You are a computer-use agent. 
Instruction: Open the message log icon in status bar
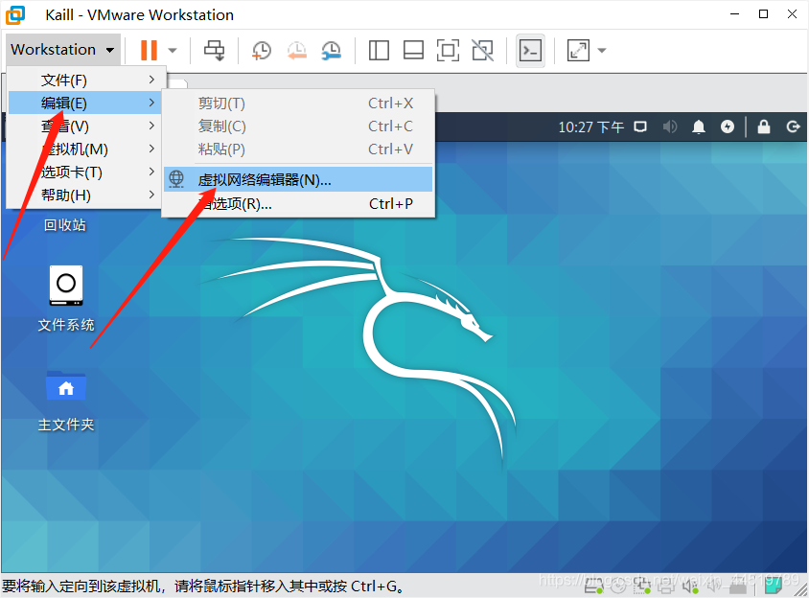773,585
